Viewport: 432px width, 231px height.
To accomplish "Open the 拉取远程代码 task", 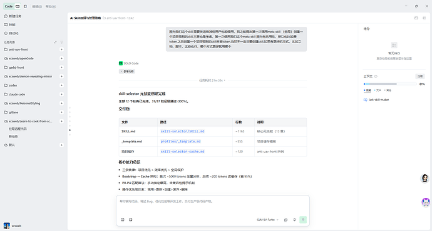I will point(18,129).
